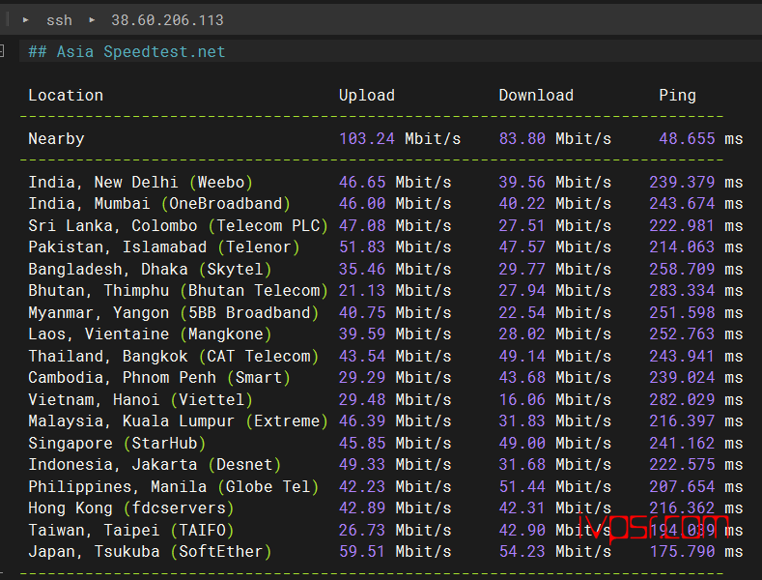The width and height of the screenshot is (762, 580).
Task: Click the 38.60.206.113 host breadcrumb
Action: (167, 20)
